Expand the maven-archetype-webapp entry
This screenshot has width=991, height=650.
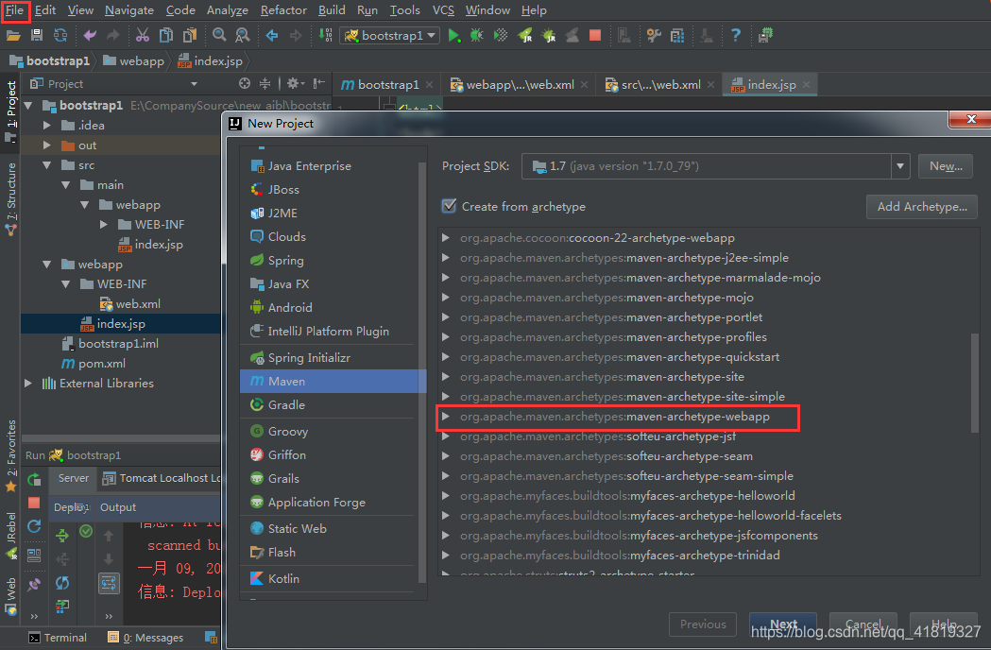(446, 416)
